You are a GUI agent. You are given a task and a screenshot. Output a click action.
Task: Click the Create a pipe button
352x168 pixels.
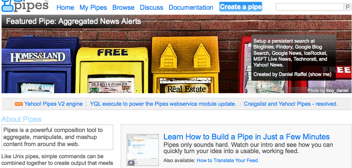pyautogui.click(x=241, y=7)
